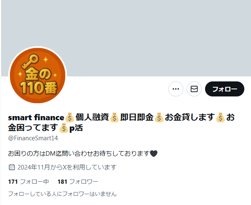This screenshot has height=205, width=251.
Task: Click the black フォロー button
Action: coord(225,89)
